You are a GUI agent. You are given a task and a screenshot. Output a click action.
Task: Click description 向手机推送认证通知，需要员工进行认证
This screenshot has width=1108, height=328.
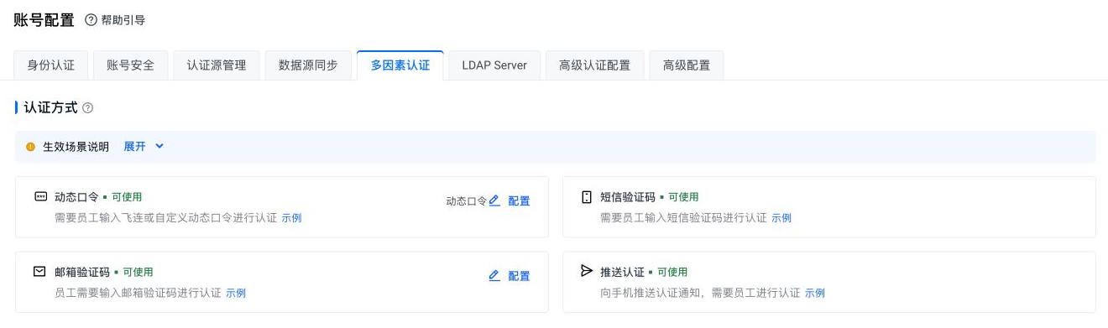click(700, 294)
